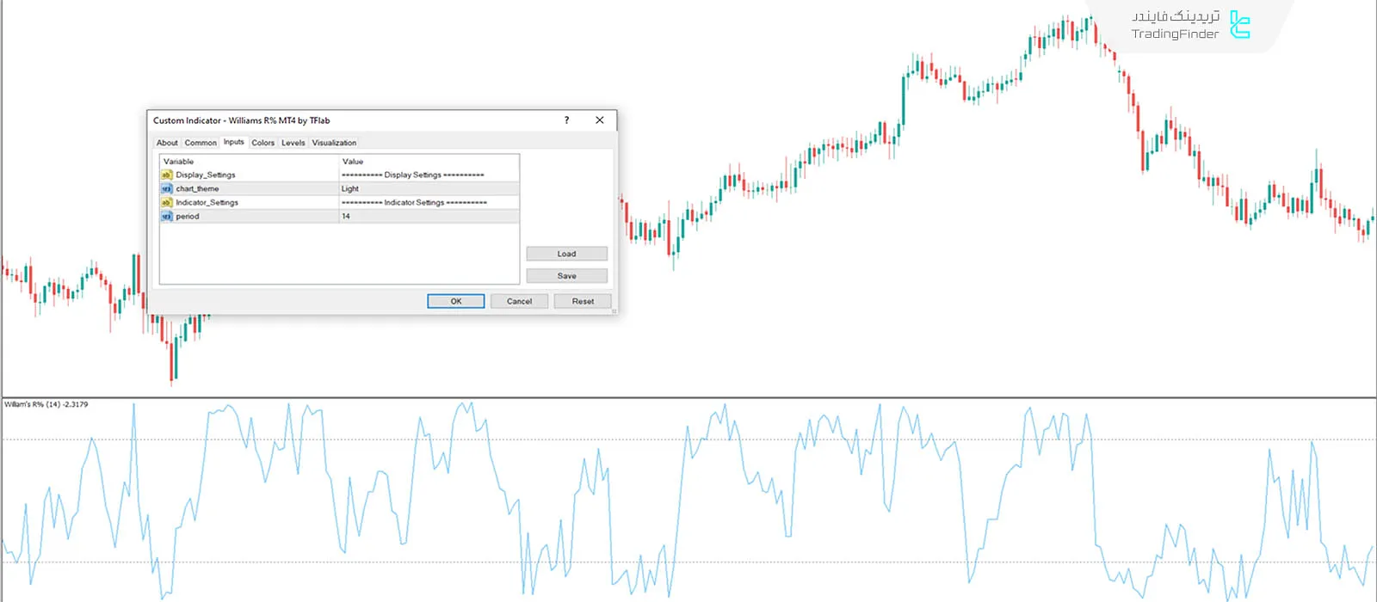The image size is (1377, 602).
Task: Click the chart_theme variable type icon
Action: click(x=167, y=188)
